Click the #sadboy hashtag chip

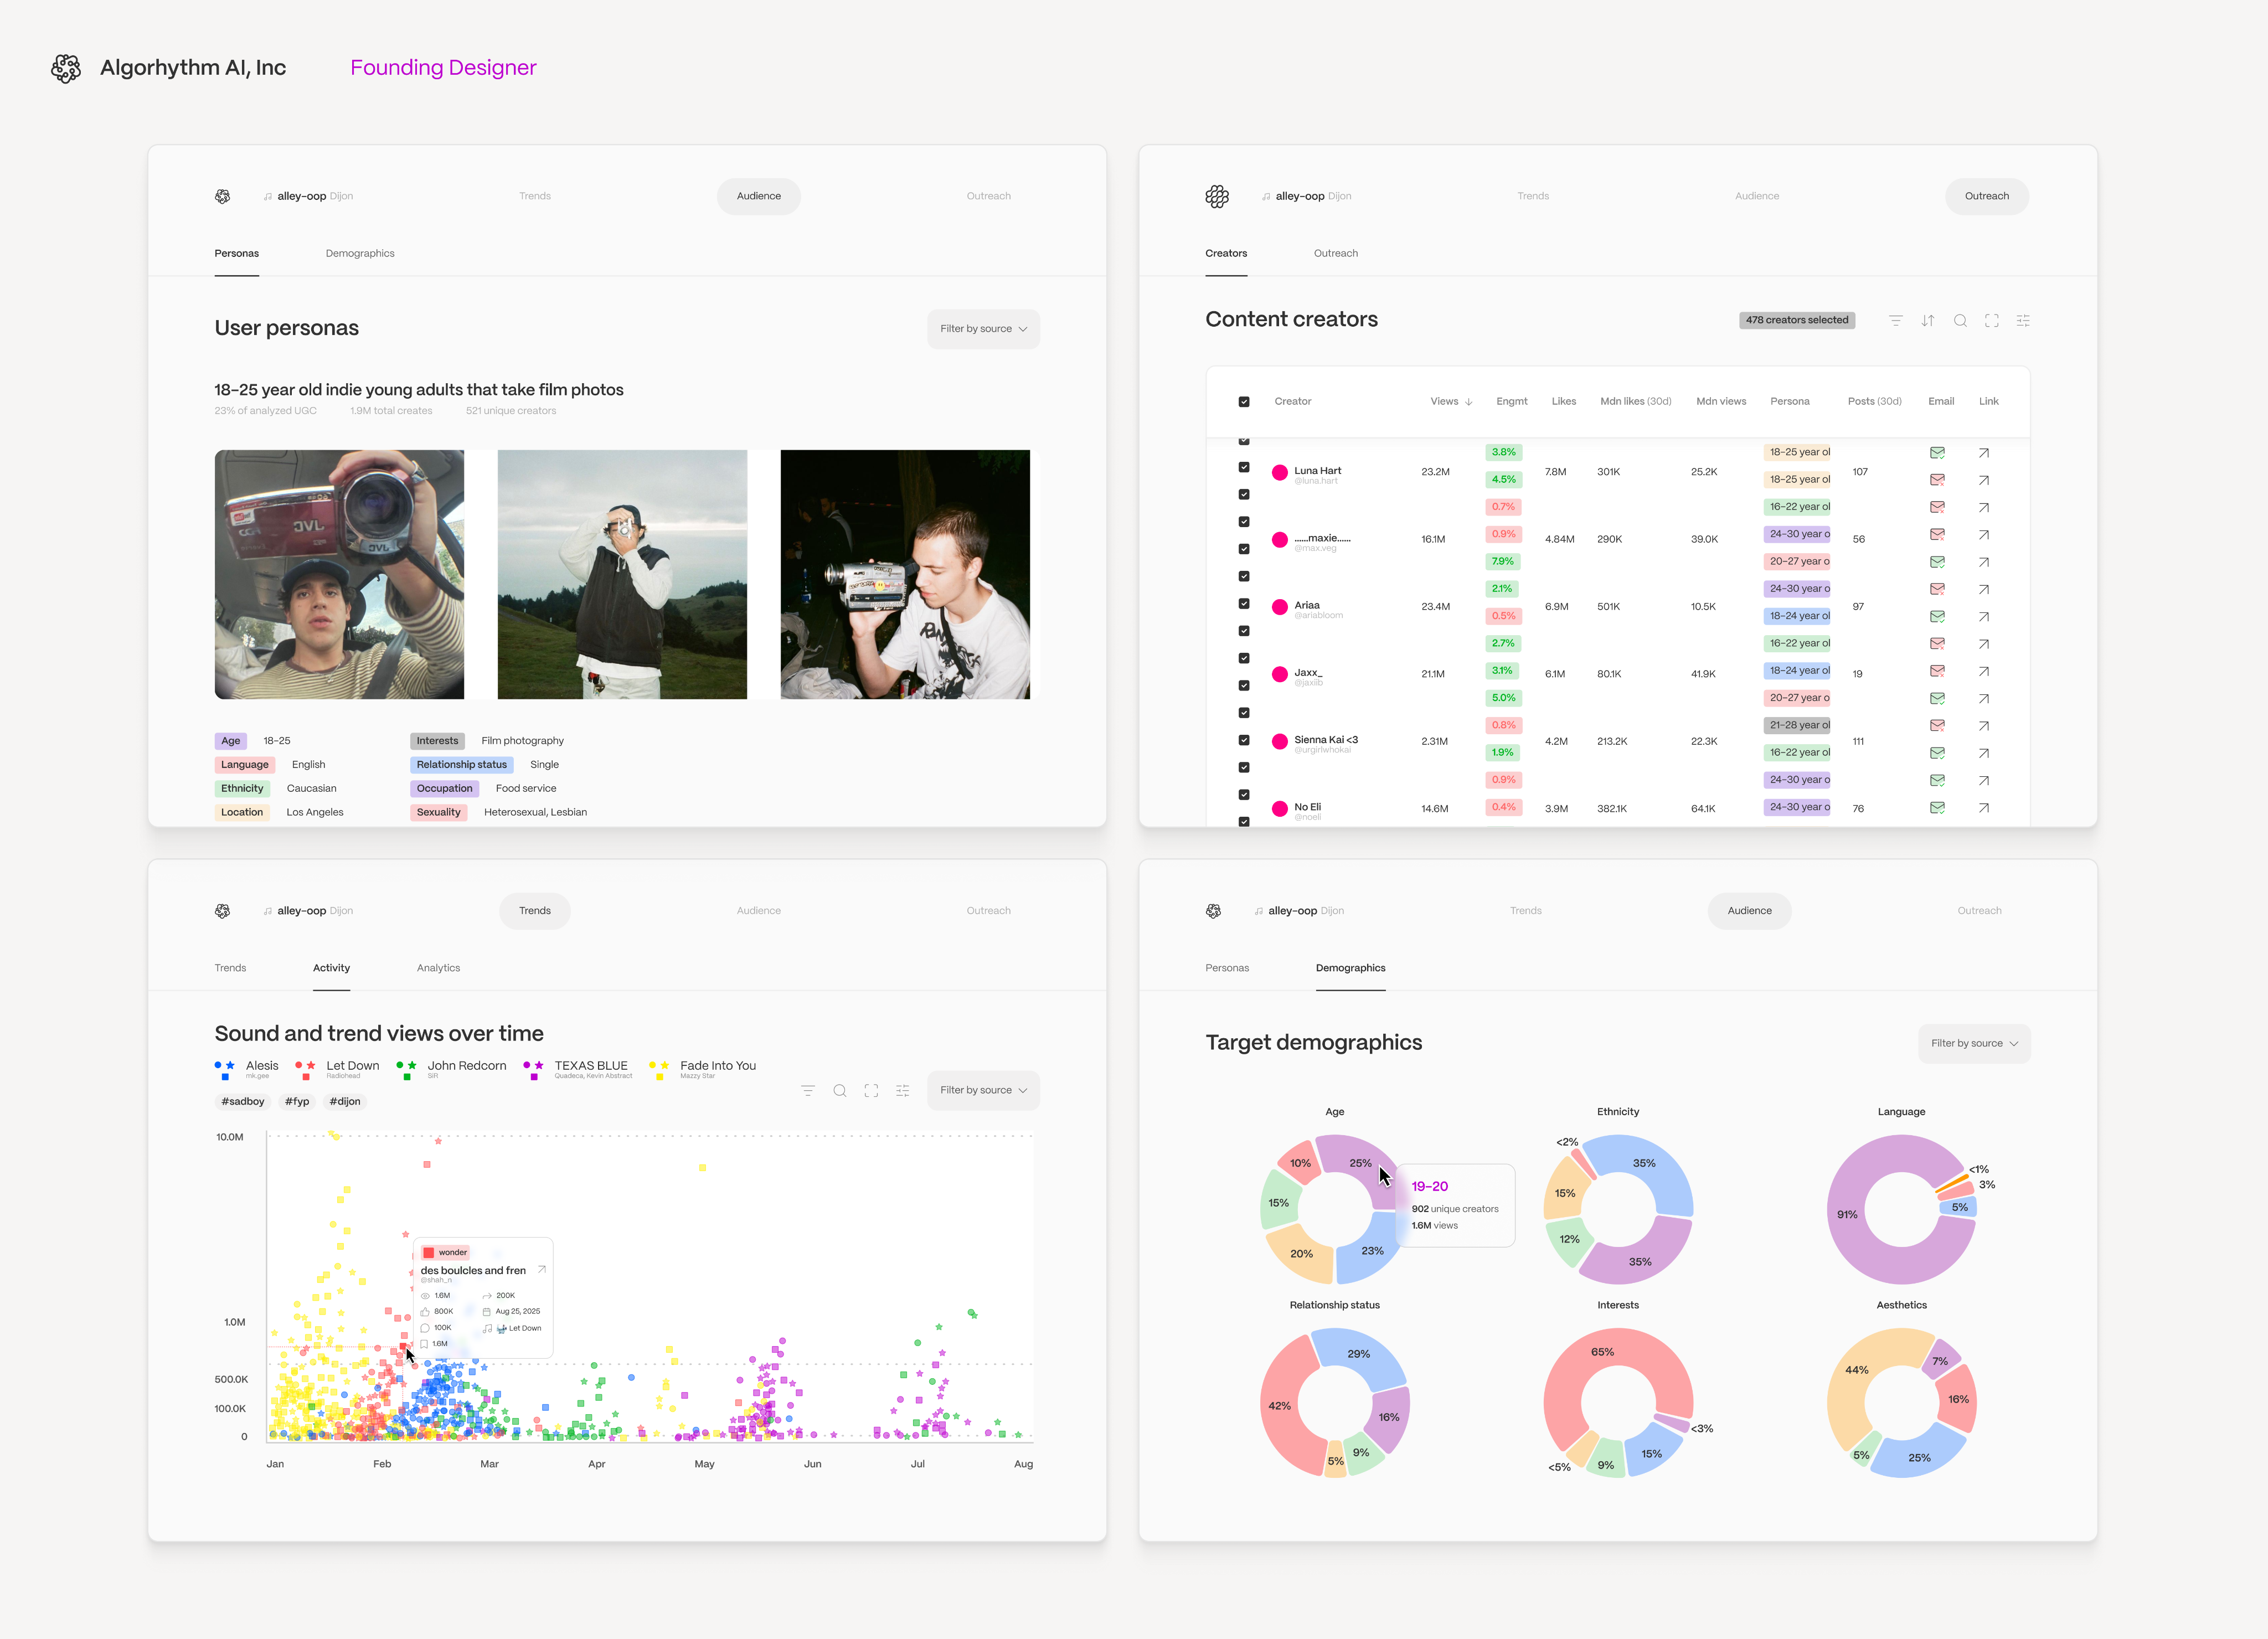(243, 1101)
